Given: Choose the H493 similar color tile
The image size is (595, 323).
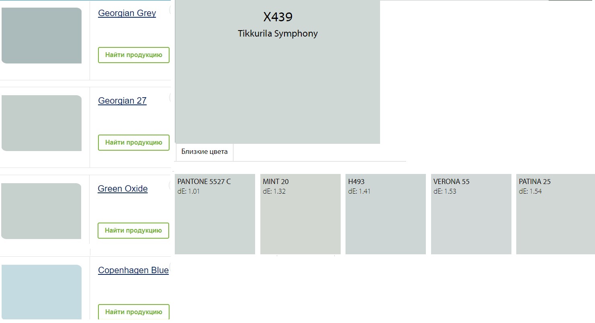Looking at the screenshot, I should 386,214.
